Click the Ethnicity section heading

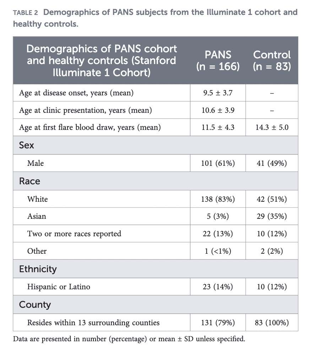click(38, 269)
